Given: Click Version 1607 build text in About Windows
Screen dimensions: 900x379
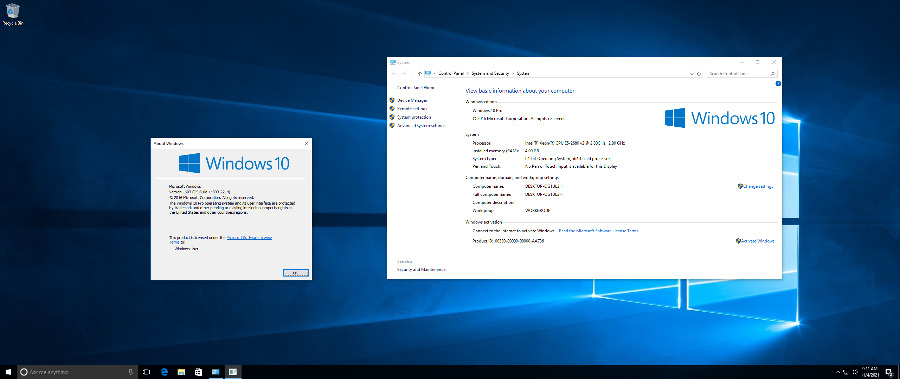Looking at the screenshot, I should click(x=199, y=192).
